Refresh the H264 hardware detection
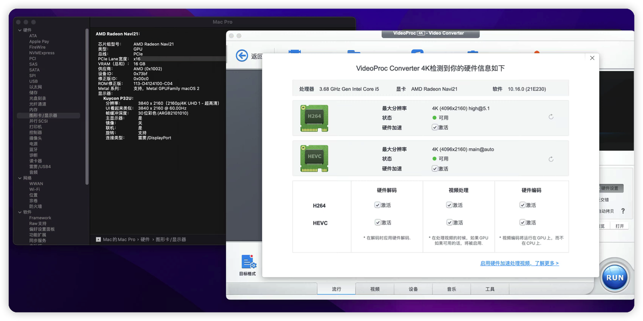This screenshot has width=643, height=321. pos(551,117)
